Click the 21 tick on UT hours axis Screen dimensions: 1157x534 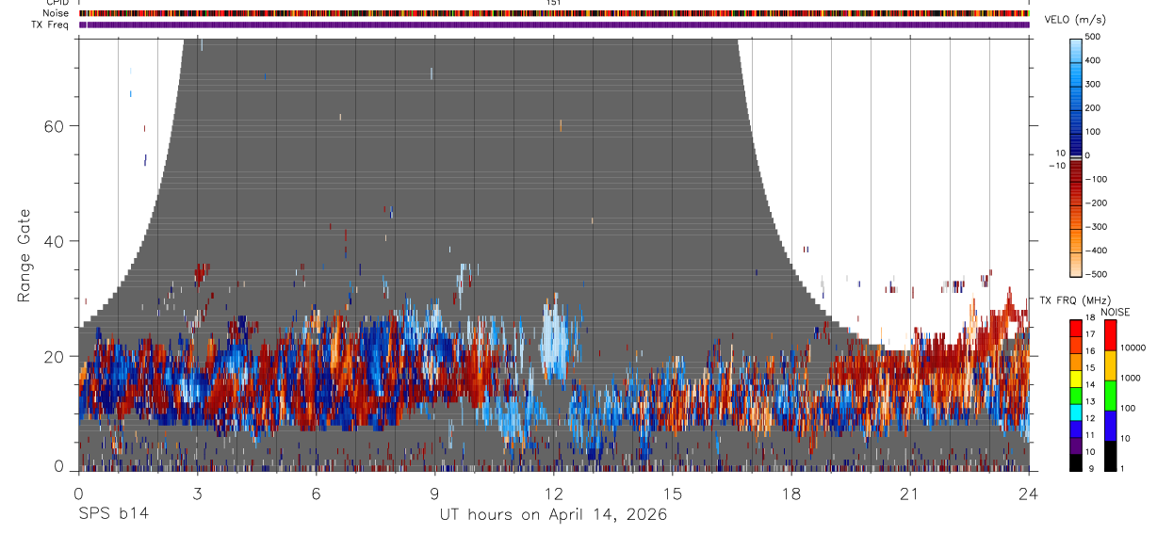[x=909, y=493]
